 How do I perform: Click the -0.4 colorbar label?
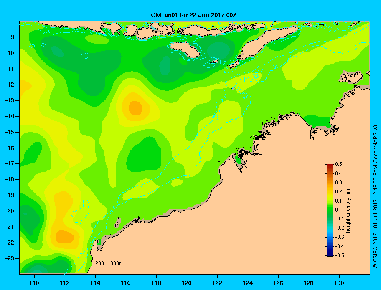tap(339, 246)
